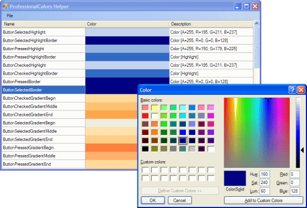Cancel the Color dialog

tap(180, 200)
